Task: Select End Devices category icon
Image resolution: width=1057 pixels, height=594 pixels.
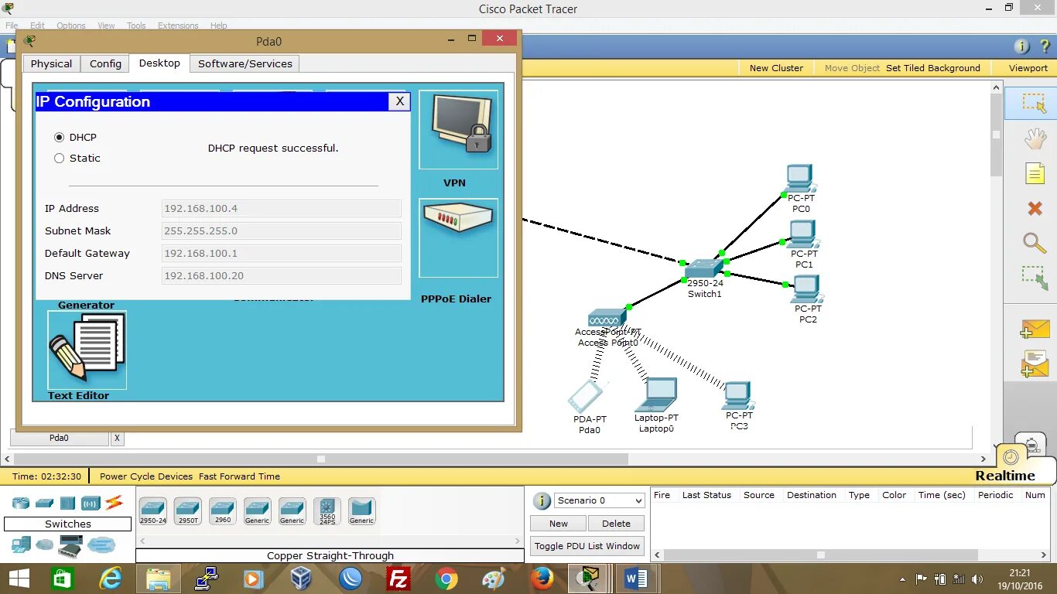Action: point(21,545)
